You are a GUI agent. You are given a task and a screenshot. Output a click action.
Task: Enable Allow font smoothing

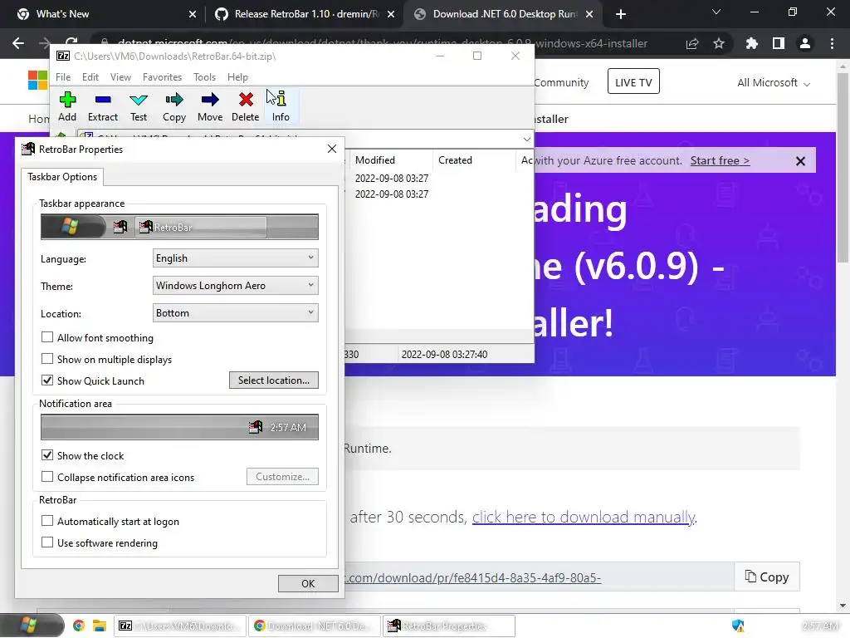pos(47,337)
